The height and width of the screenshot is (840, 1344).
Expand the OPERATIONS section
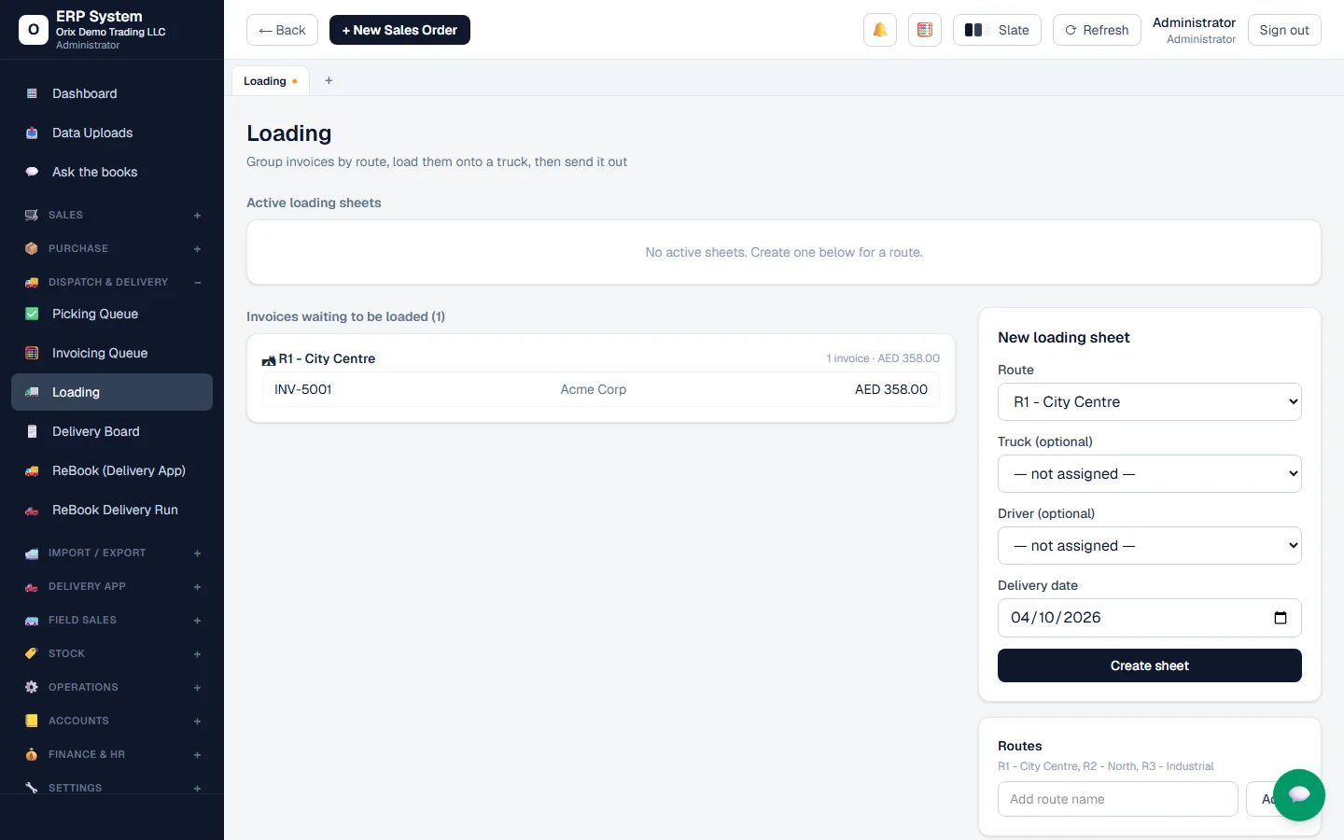[112, 687]
